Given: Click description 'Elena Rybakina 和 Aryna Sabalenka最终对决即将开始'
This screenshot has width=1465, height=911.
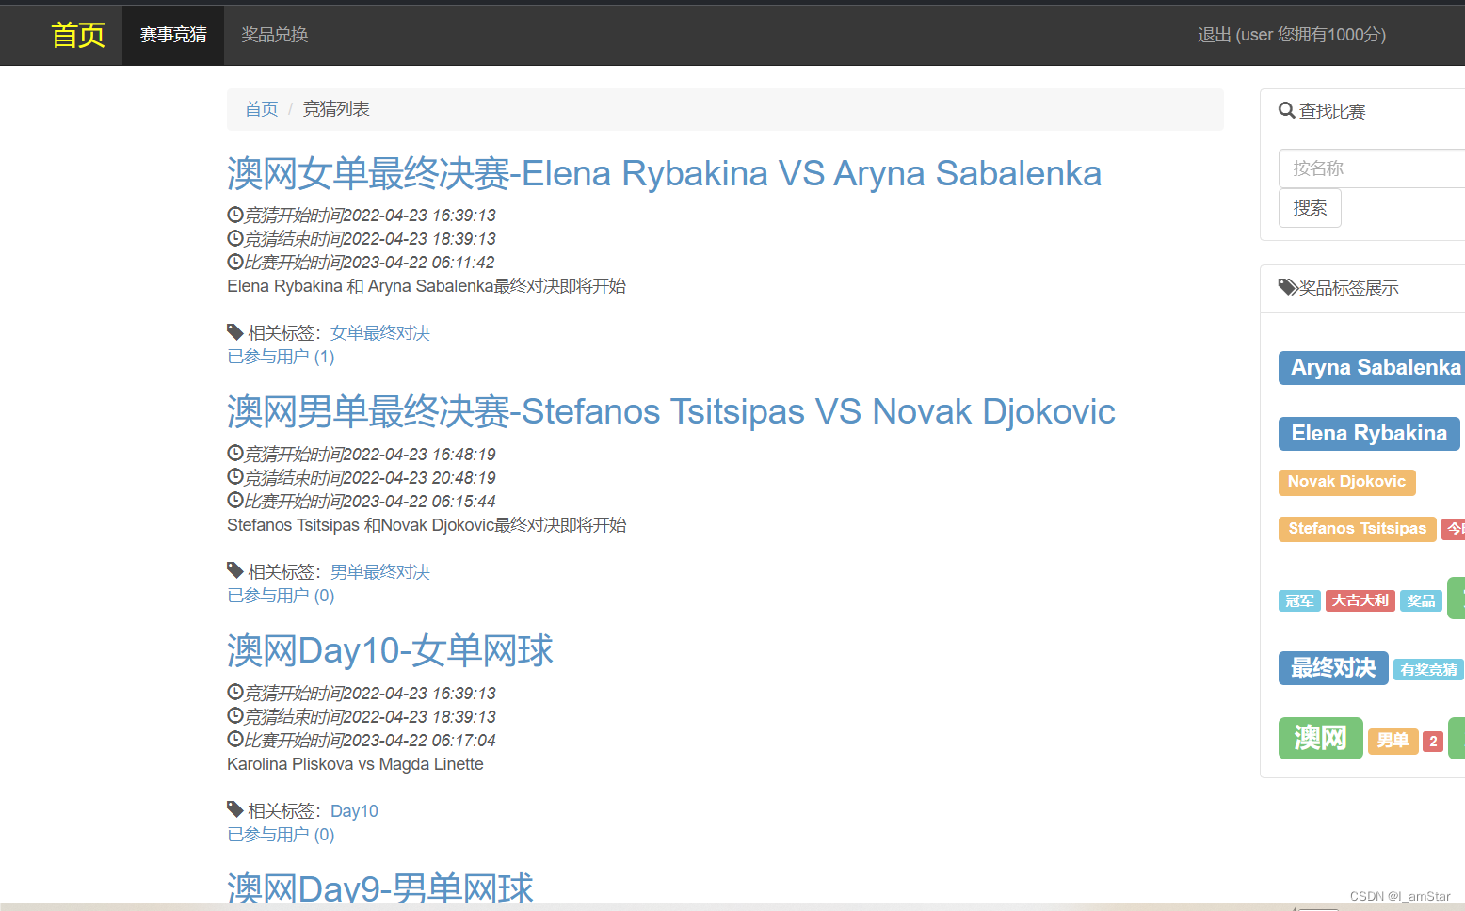Looking at the screenshot, I should click(x=427, y=286).
